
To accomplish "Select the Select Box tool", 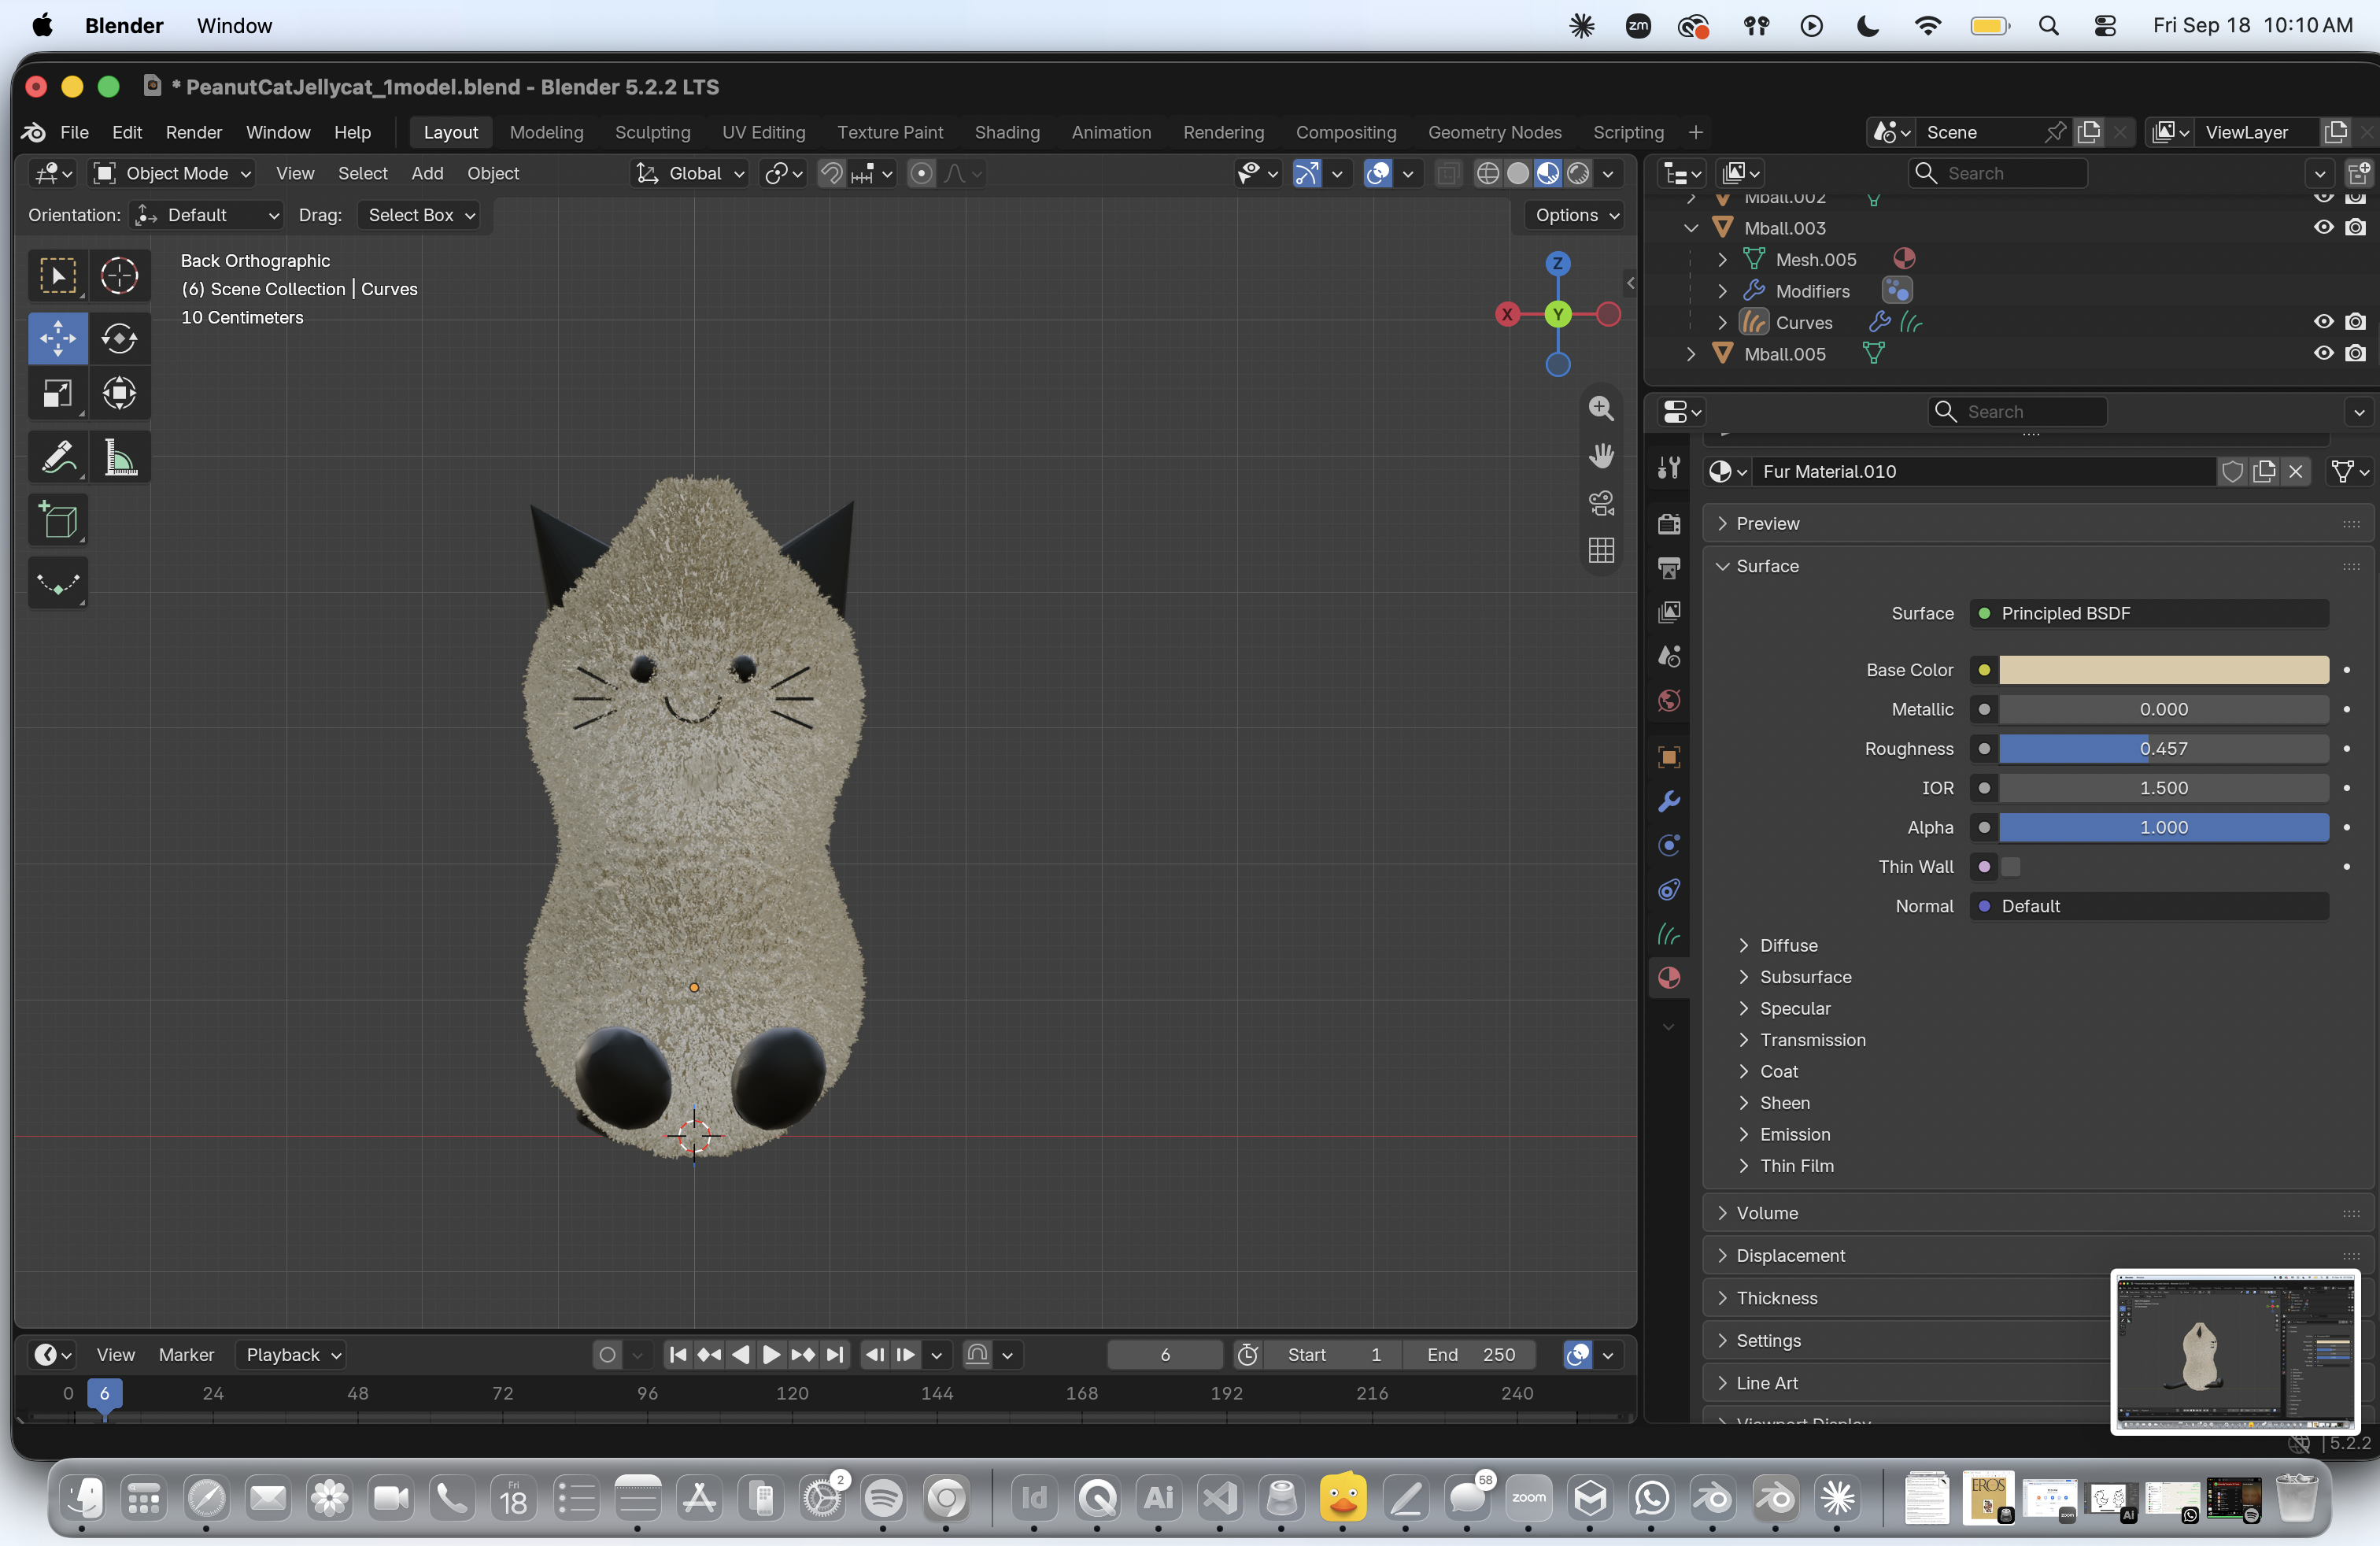I will pos(58,276).
